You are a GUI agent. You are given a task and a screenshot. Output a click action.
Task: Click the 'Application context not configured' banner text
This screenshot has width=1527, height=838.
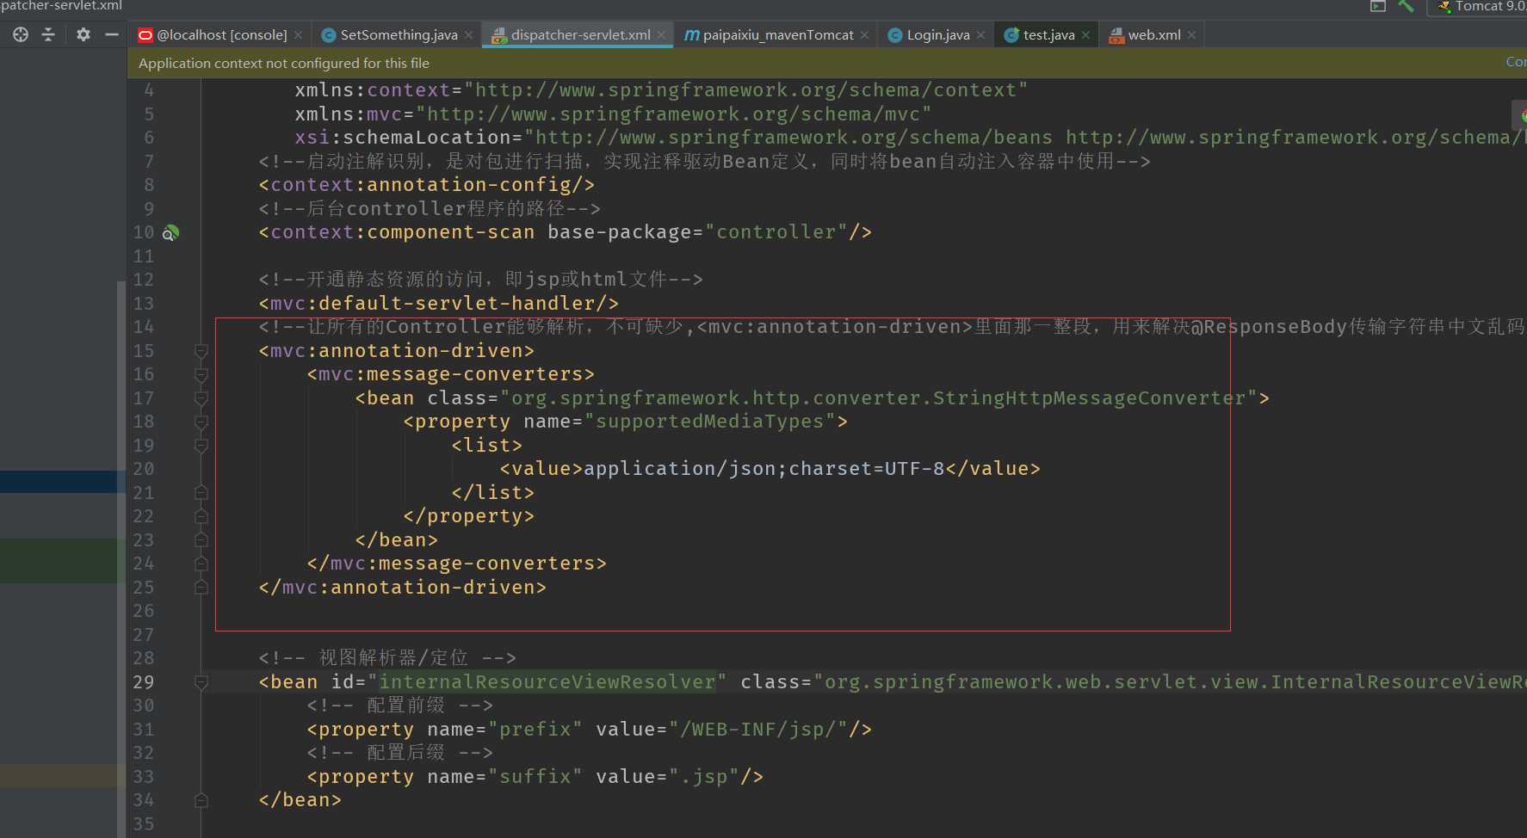[x=284, y=64]
